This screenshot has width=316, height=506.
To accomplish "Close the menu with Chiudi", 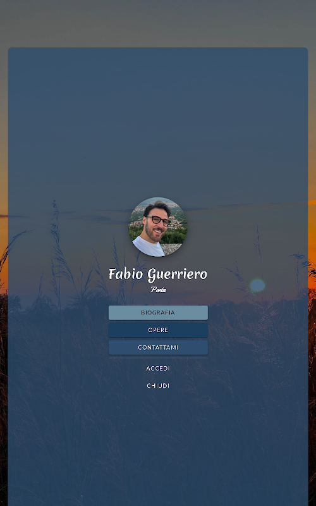I will pyautogui.click(x=158, y=386).
